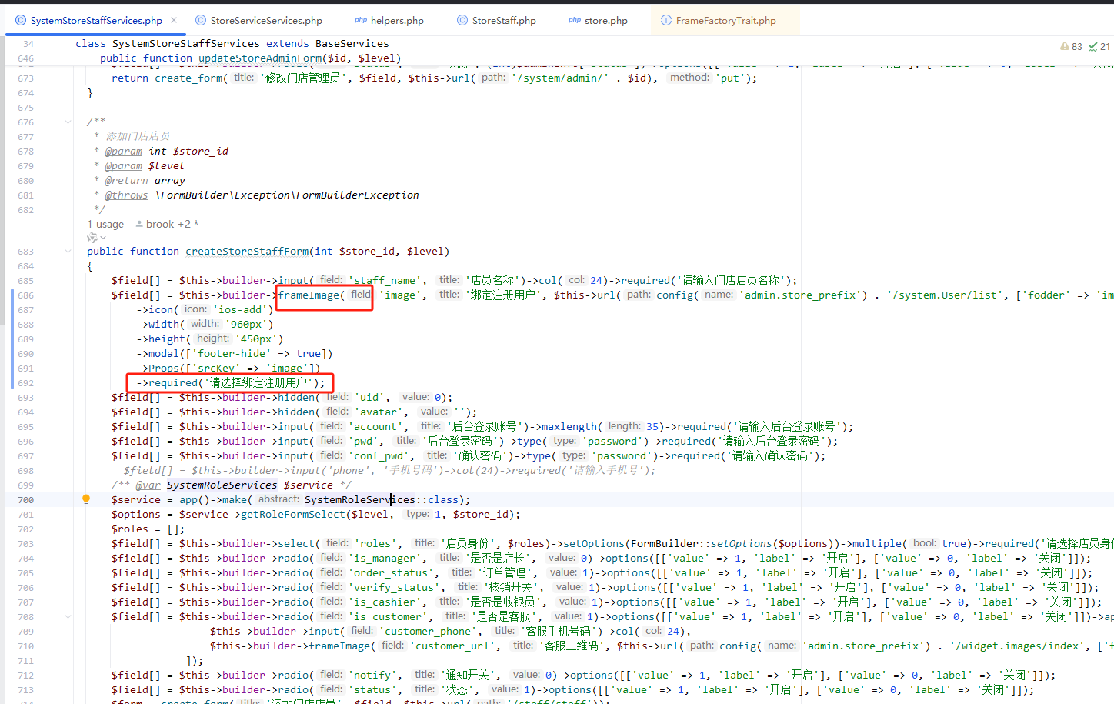The height and width of the screenshot is (704, 1114).
Task: Click the 'verify_status' field string
Action: pyautogui.click(x=397, y=588)
